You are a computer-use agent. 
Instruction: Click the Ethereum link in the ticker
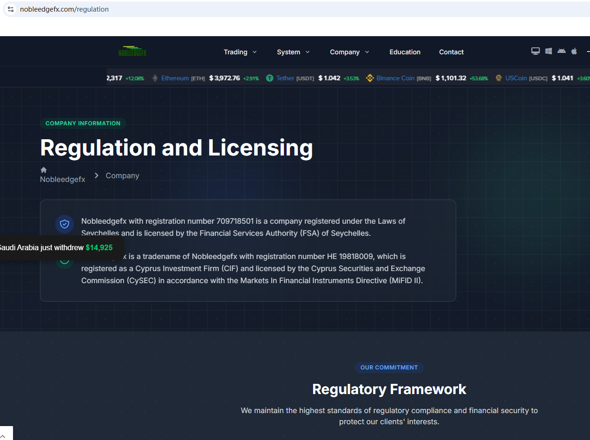pyautogui.click(x=175, y=78)
